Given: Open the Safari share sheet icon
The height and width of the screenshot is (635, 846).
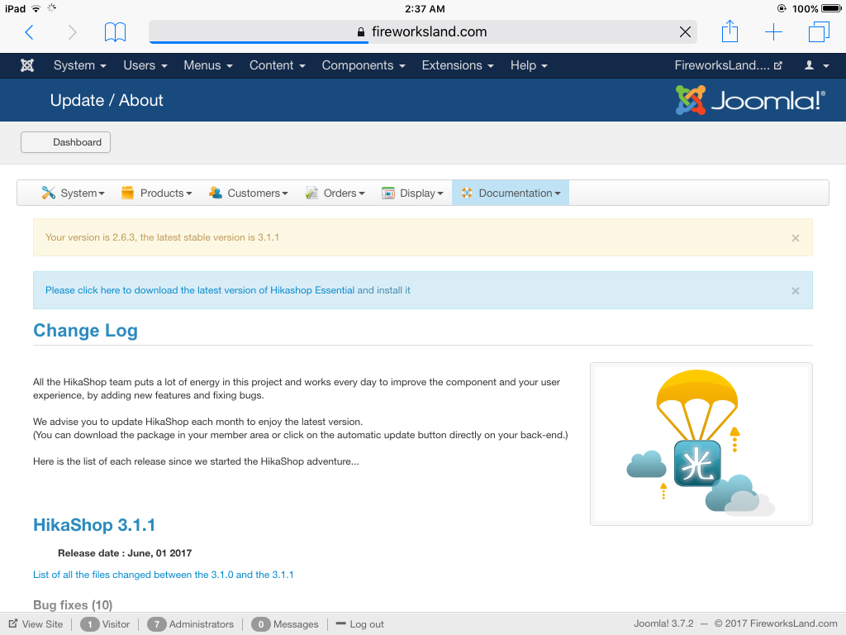Looking at the screenshot, I should (730, 31).
